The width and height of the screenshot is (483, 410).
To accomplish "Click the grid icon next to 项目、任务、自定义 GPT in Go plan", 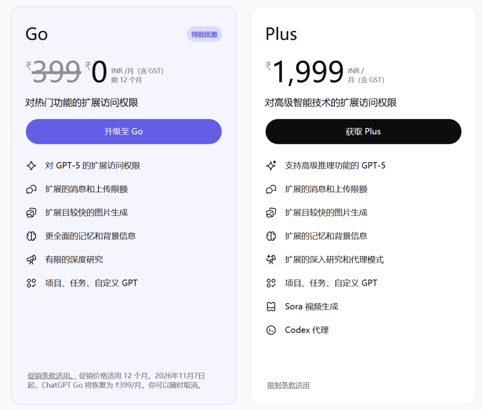I will [31, 283].
